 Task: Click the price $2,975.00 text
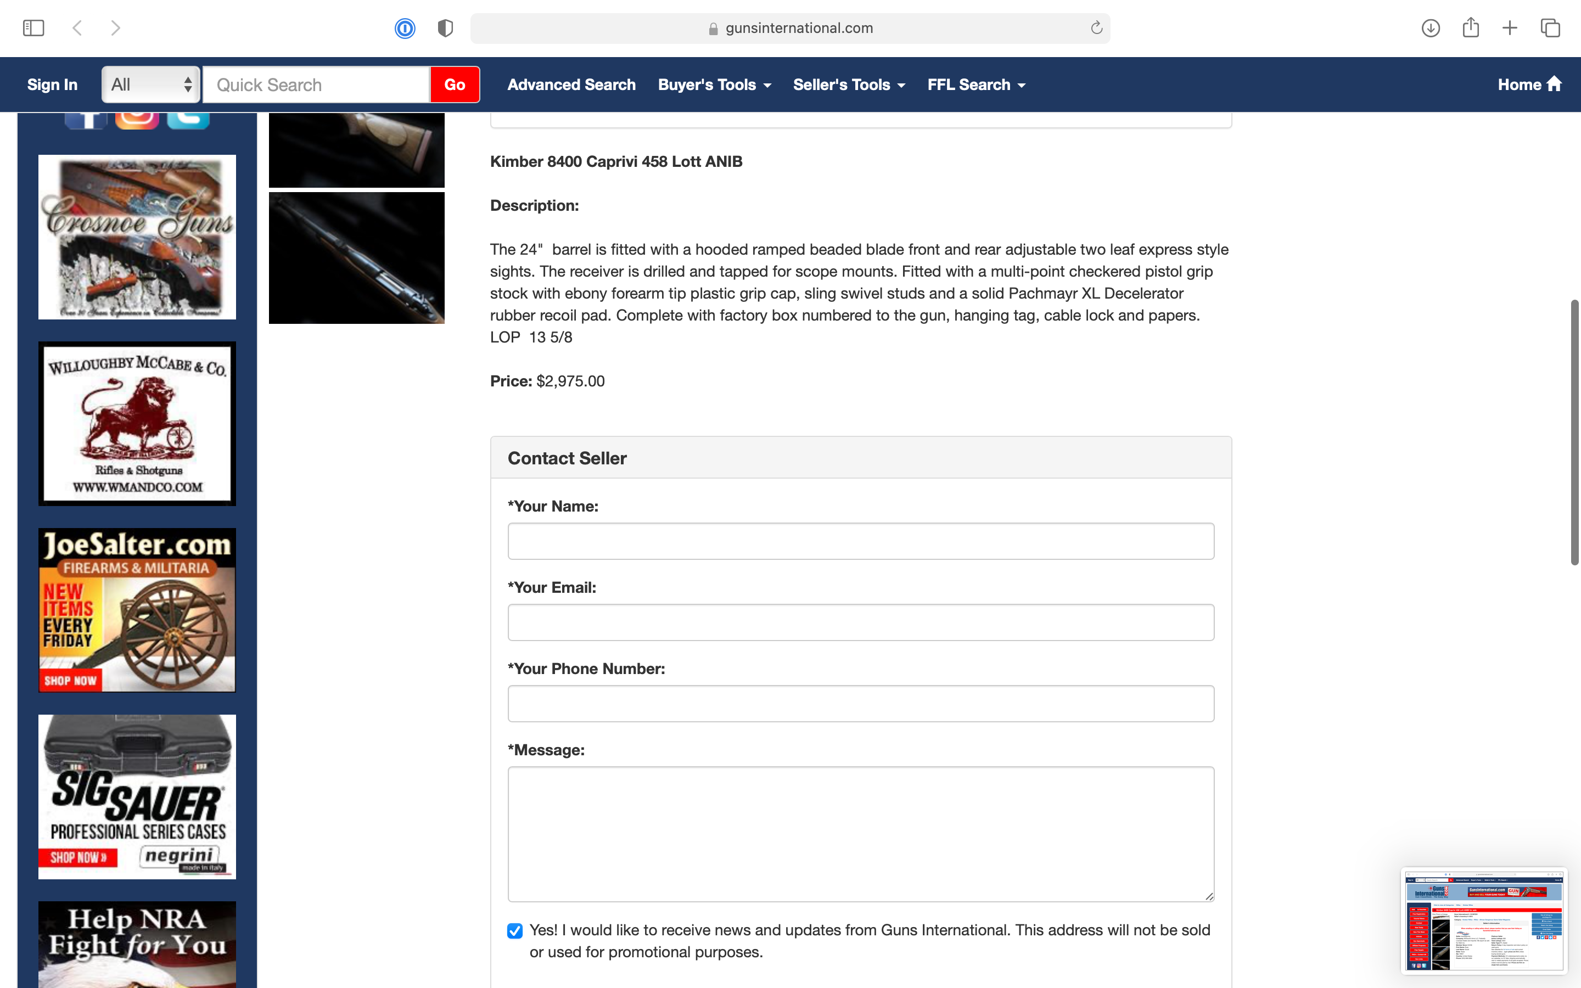click(x=570, y=381)
